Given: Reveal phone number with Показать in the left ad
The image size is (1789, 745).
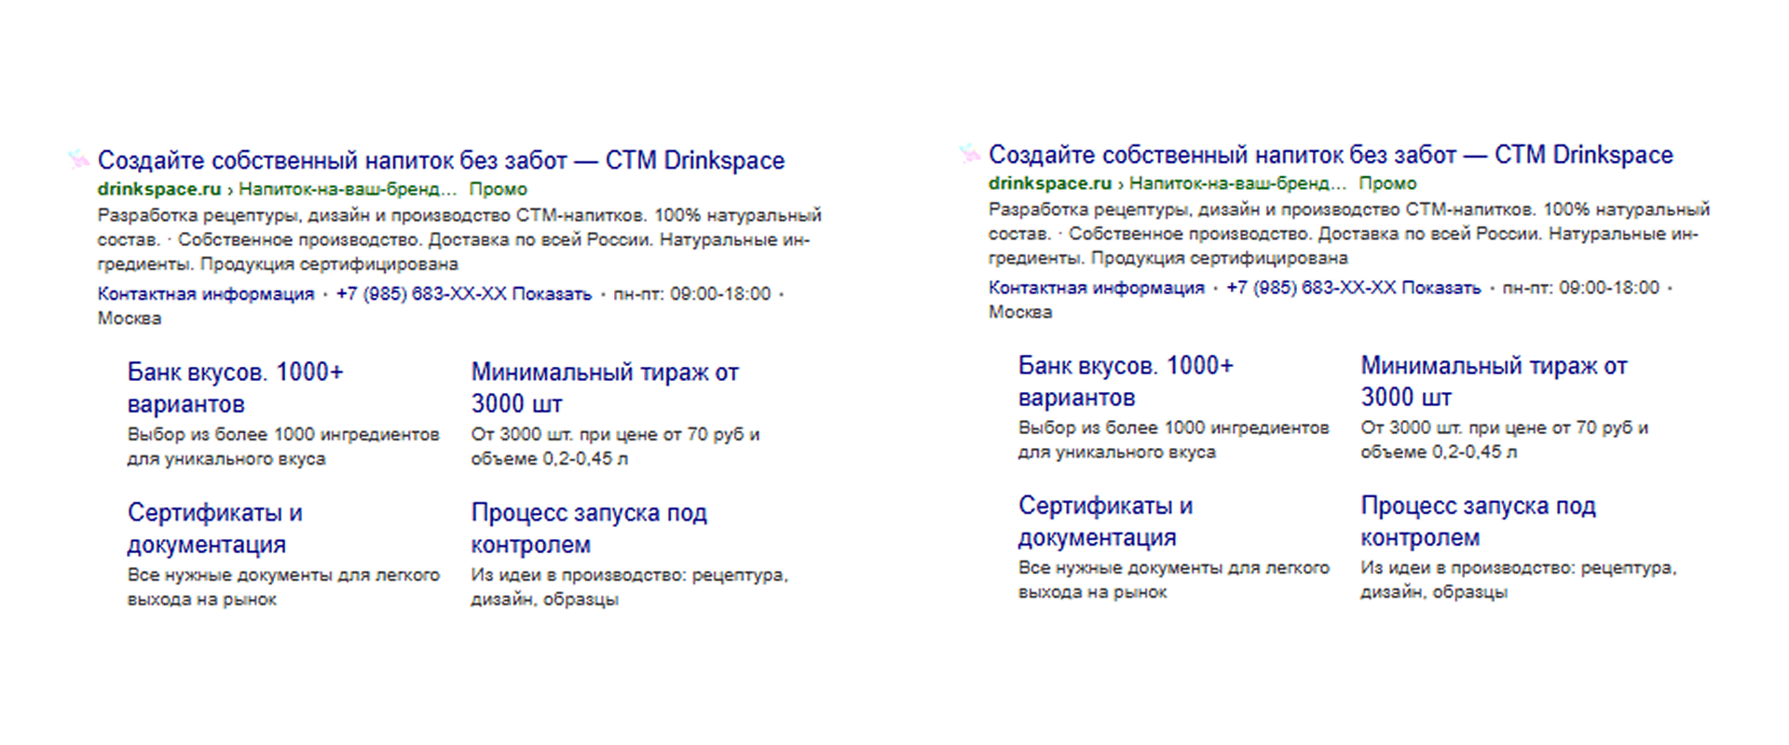Looking at the screenshot, I should (x=552, y=294).
